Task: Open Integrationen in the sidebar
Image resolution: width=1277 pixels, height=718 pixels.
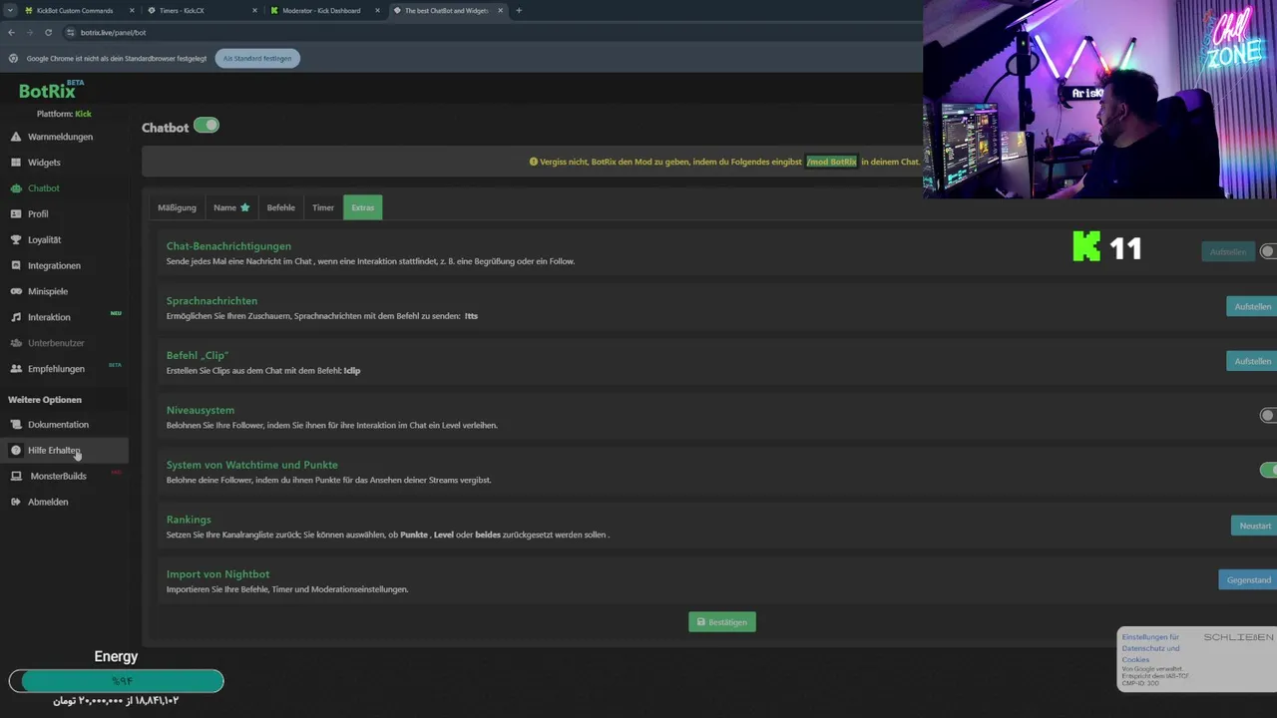Action: pos(54,266)
